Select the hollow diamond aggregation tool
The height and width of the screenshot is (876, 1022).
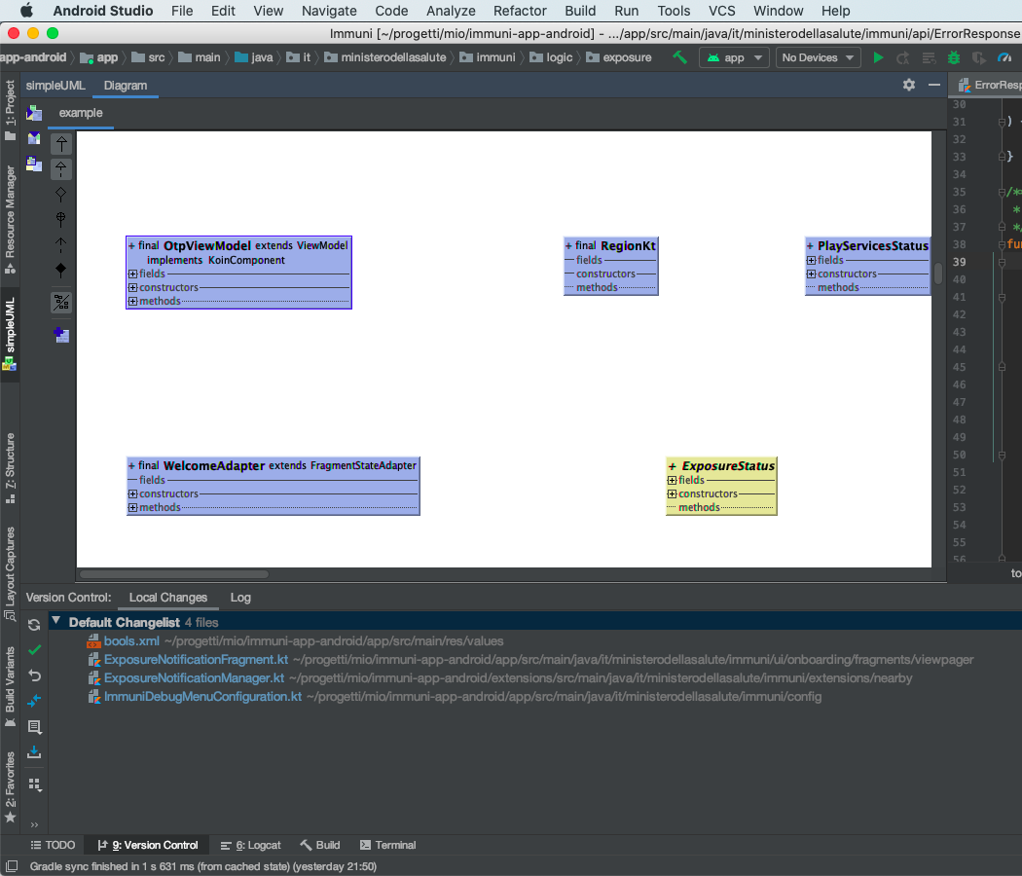click(x=61, y=194)
